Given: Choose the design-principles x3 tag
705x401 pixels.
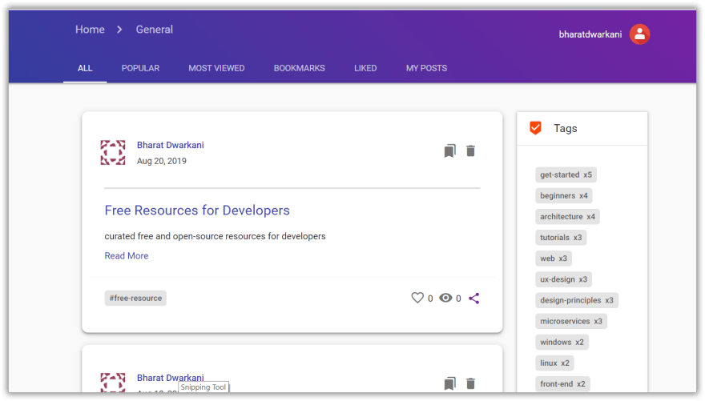Looking at the screenshot, I should (x=576, y=300).
